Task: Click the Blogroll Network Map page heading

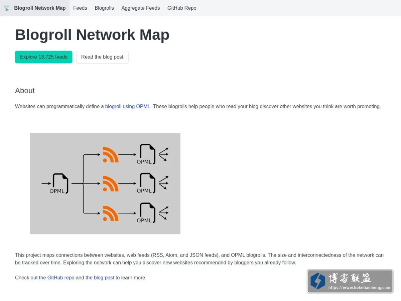Action: pyautogui.click(x=92, y=35)
